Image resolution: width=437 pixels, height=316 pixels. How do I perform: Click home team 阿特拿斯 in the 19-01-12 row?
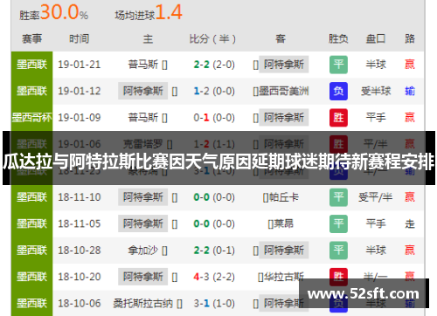(x=142, y=91)
